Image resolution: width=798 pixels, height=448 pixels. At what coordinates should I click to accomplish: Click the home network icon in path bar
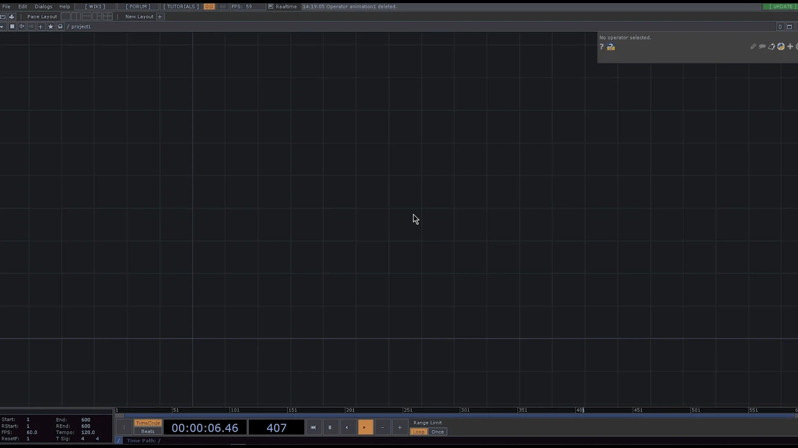60,27
